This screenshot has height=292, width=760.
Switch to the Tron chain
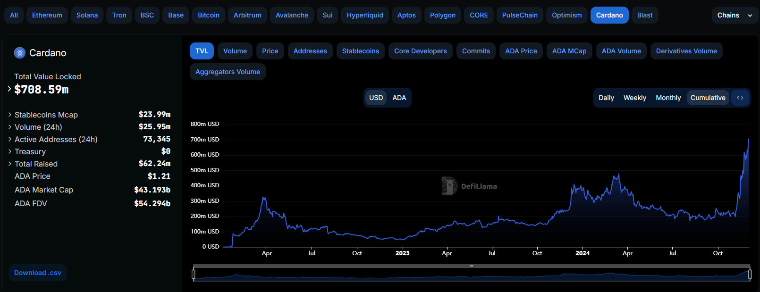pos(119,15)
